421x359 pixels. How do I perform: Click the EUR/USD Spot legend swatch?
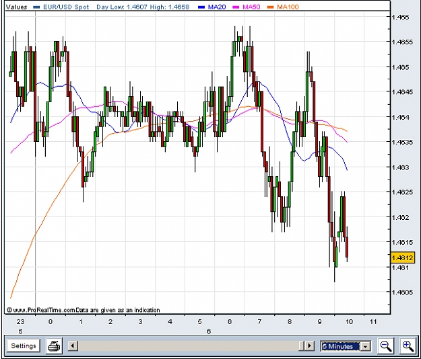[37, 7]
